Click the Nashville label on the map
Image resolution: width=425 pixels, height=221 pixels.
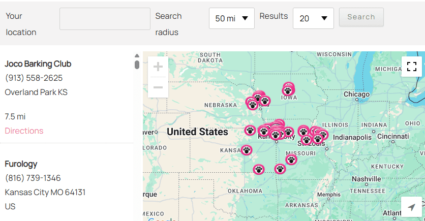[x=366, y=179]
